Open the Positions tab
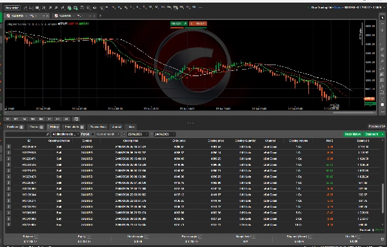The width and height of the screenshot is (387, 247). click(15, 127)
